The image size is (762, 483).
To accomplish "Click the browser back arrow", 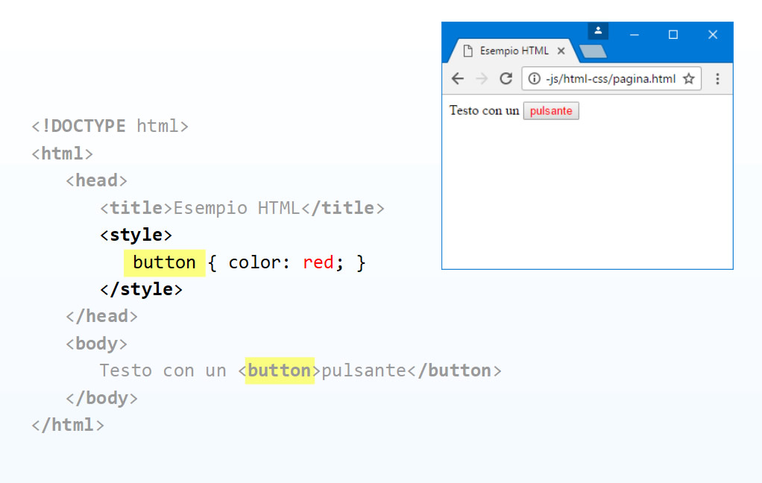I will click(458, 79).
